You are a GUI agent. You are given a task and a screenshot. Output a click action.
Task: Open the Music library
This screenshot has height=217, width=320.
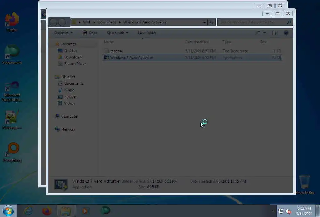[x=69, y=90]
